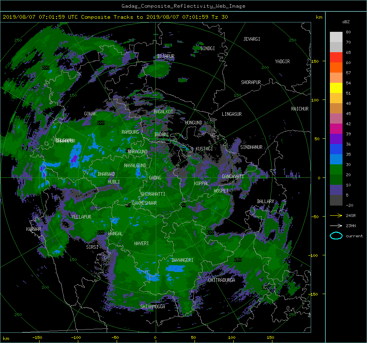Viewport: 367px width, 343px height.
Task: Click the SHIRAHATTI city label
Action: tap(153, 194)
